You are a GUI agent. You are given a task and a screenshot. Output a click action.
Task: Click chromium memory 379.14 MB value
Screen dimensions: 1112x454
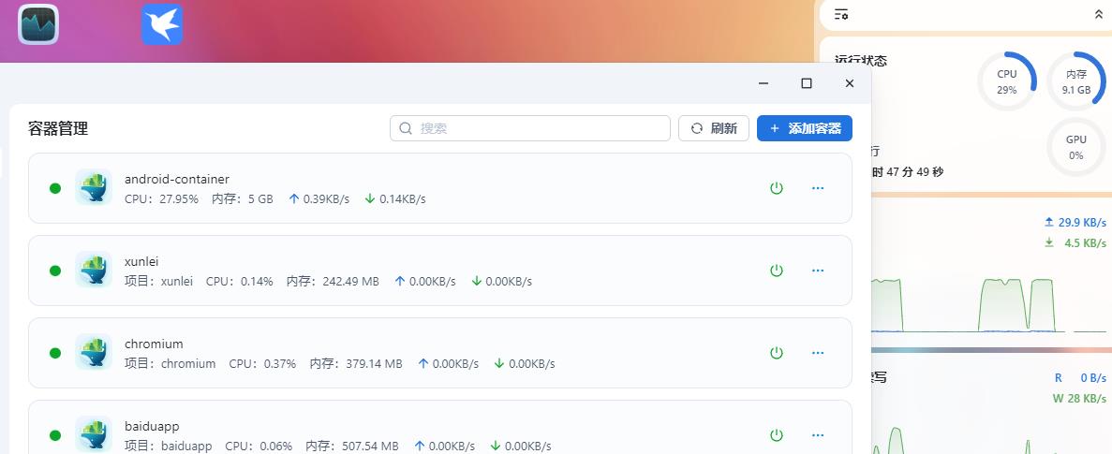(374, 363)
